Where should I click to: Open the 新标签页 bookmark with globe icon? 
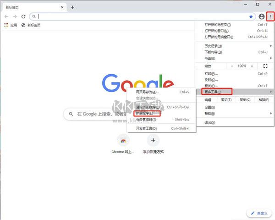[x=31, y=25]
